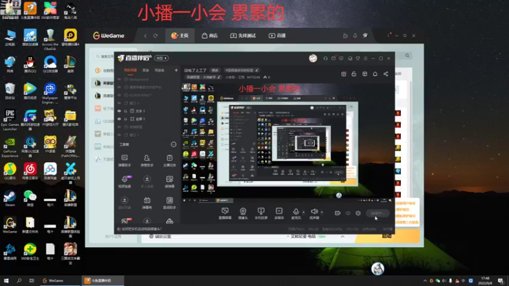Toggle visibility of Background source
The height and width of the screenshot is (286, 509).
pos(119,79)
